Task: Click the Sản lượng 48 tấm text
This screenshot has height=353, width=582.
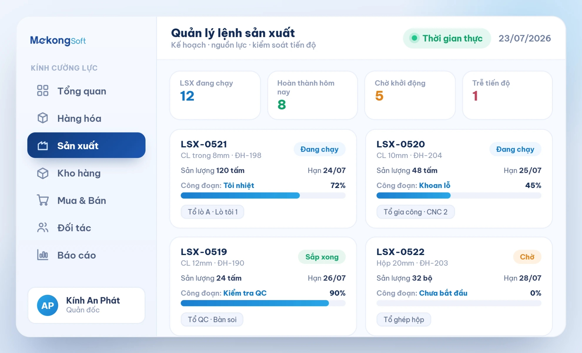Action: [x=407, y=170]
